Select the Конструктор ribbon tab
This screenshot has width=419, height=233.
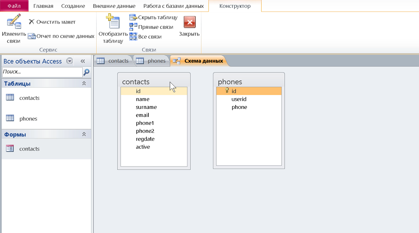[235, 6]
